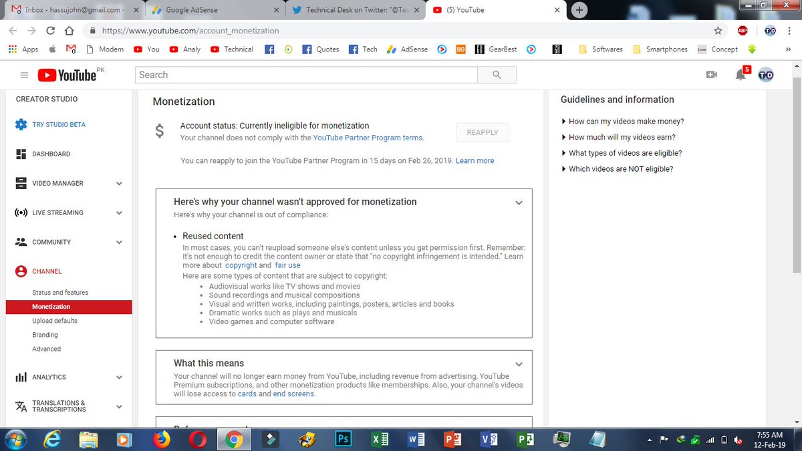802x451 pixels.
Task: Open the cards link
Action: coord(247,394)
